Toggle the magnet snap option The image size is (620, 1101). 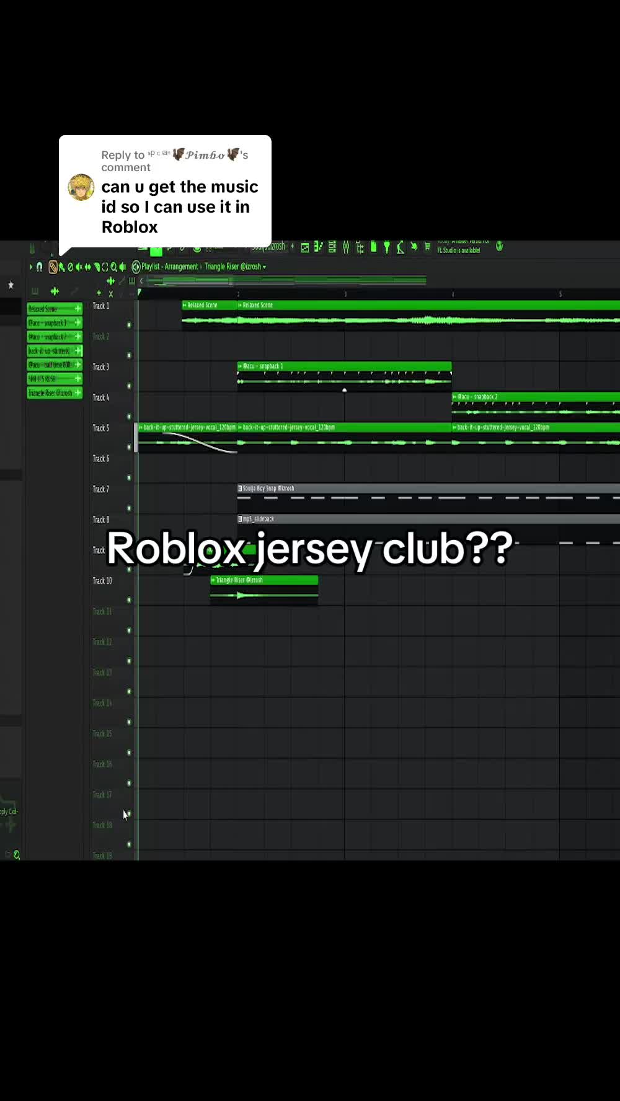pyautogui.click(x=40, y=267)
